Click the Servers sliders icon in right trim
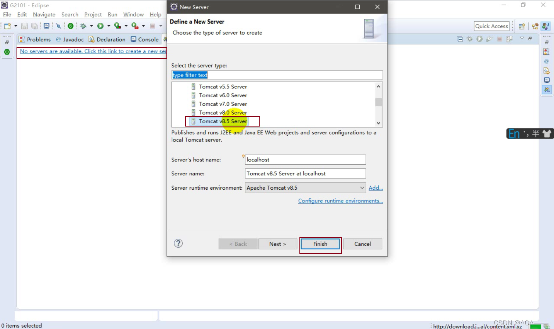Screen dimensions: 554x329 547,89
